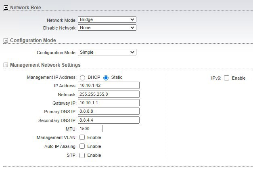Click the Network Role heading text

[25, 7]
